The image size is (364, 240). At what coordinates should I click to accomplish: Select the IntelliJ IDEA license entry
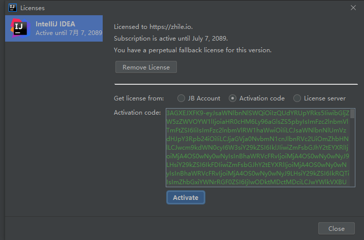(x=54, y=28)
